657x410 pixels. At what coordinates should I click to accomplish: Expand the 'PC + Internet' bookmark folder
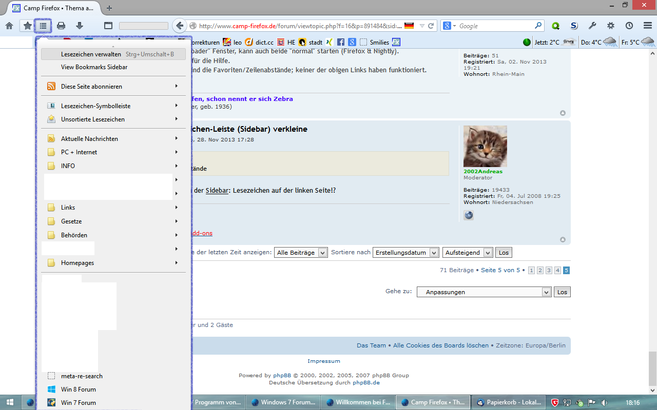pos(113,152)
